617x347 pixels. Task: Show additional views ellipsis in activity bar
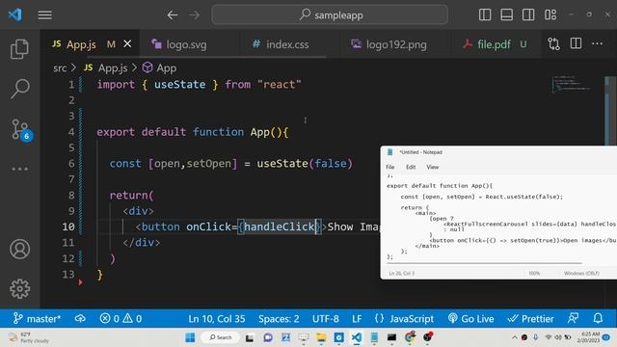(19, 170)
